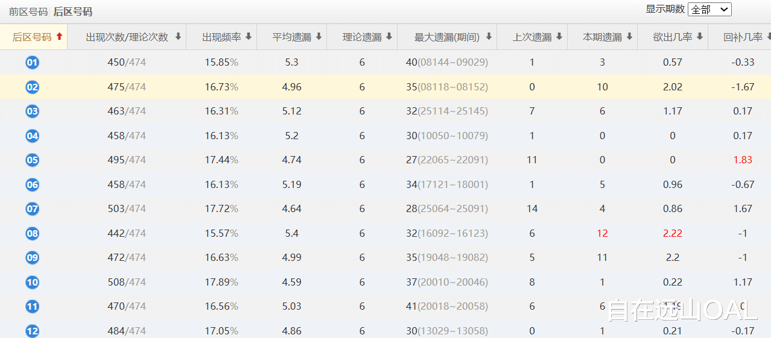Click the 41(20018~20058) max miss cell

click(447, 307)
